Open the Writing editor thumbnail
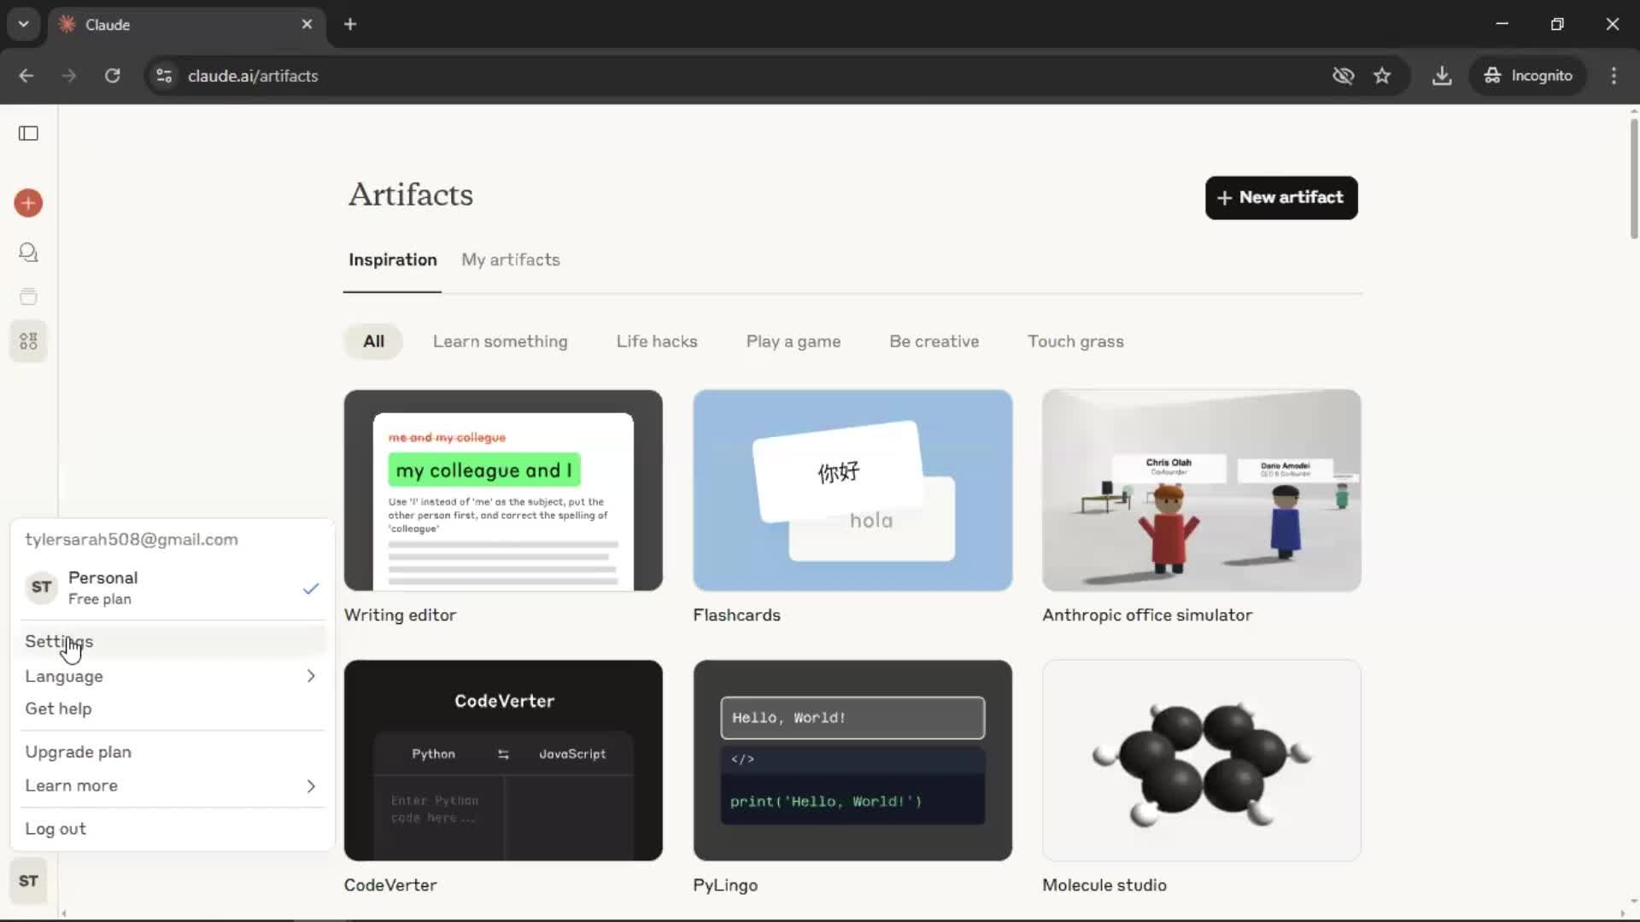 click(503, 490)
